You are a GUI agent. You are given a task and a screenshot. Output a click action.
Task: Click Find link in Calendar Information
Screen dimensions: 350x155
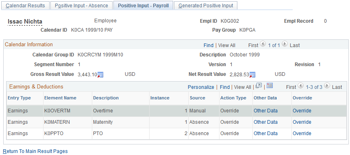pyautogui.click(x=209, y=45)
